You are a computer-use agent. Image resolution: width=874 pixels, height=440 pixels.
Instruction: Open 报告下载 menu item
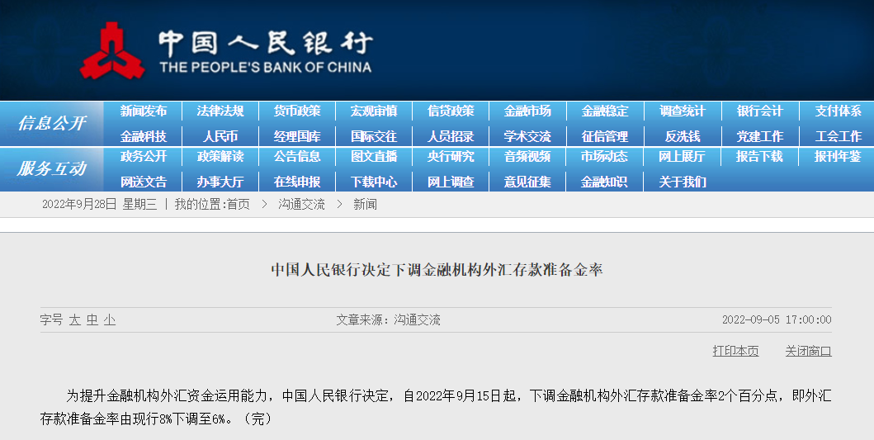coord(760,157)
